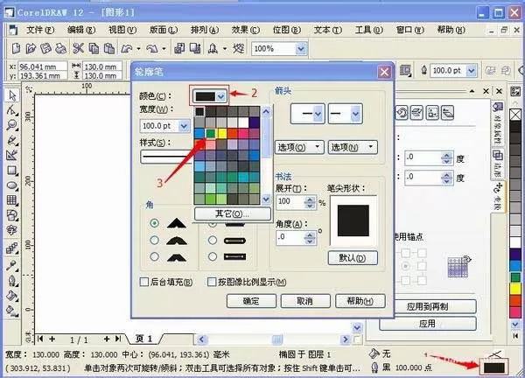Screen dimensions: 525x378
Task: Click the Redo arrow icon
Action: click(152, 49)
